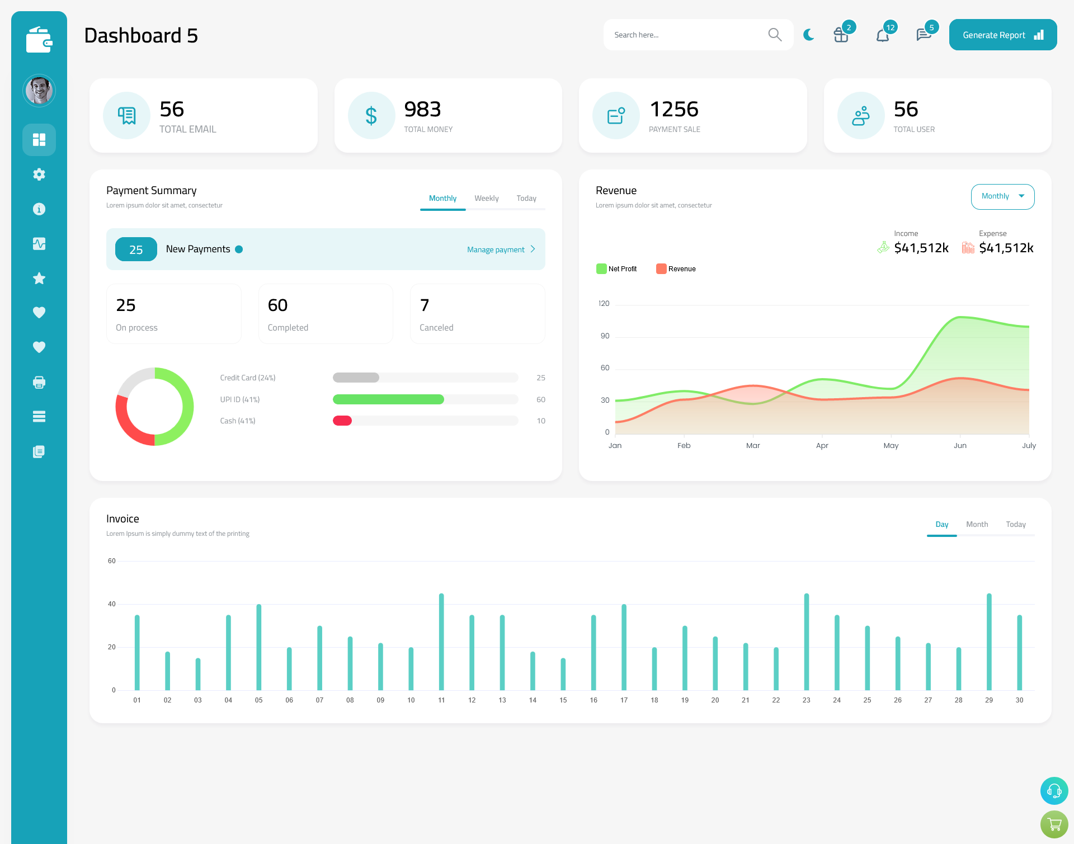Click the settings gear icon in sidebar
Viewport: 1074px width, 844px height.
[39, 173]
